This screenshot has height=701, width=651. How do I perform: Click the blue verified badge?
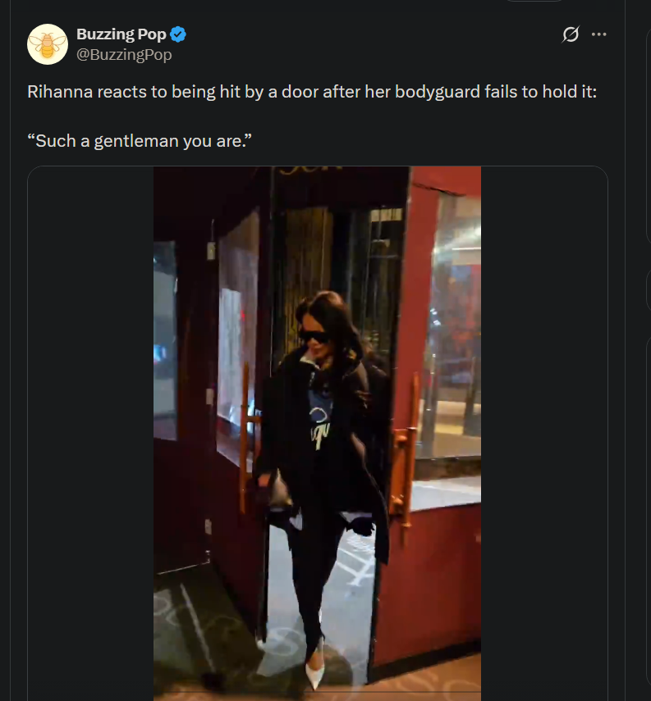(x=178, y=34)
